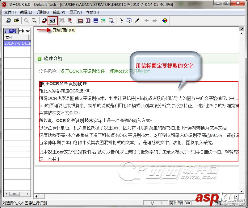This screenshot has width=248, height=208.
Task: Select the table region icon
Action: (95, 21)
